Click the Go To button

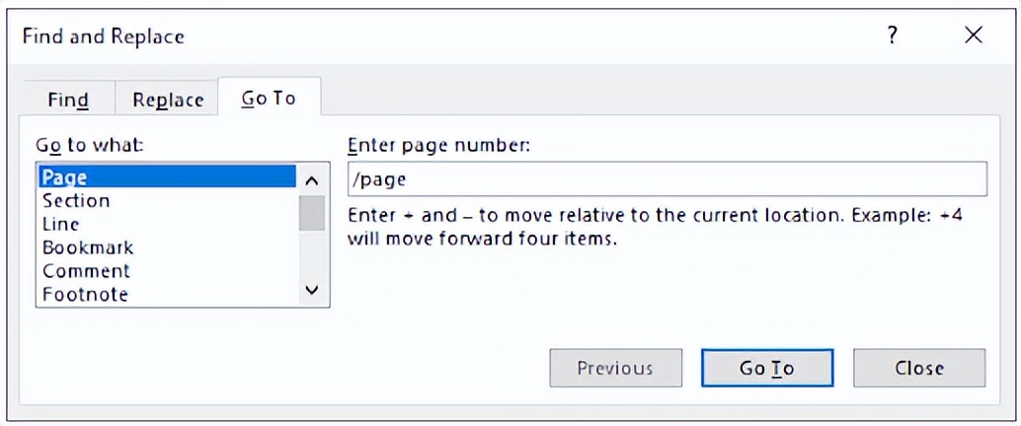tap(767, 368)
